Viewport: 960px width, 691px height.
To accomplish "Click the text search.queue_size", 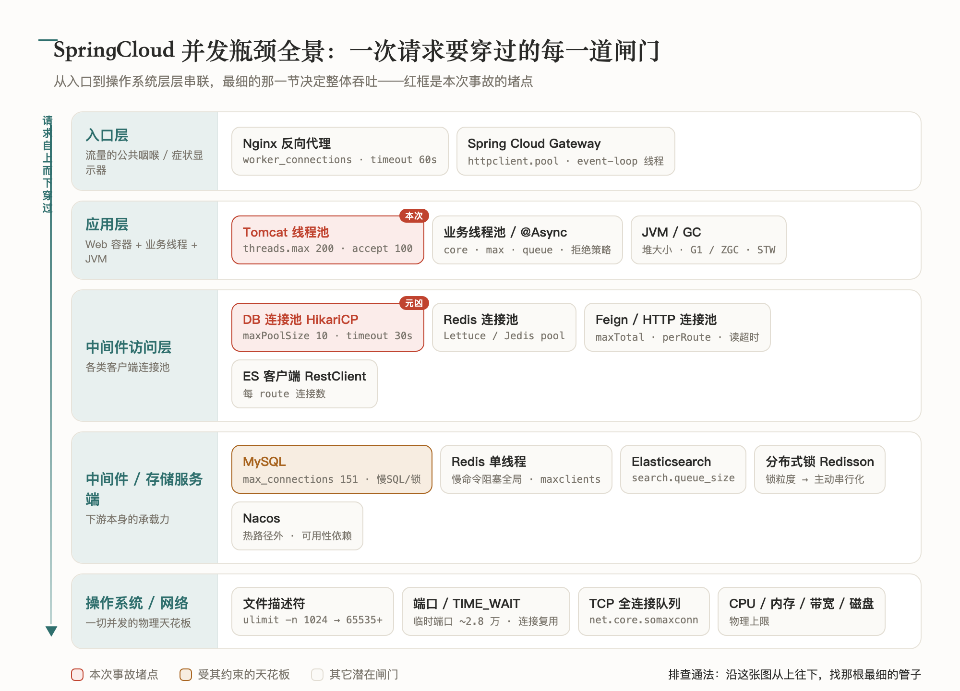I will click(x=683, y=478).
